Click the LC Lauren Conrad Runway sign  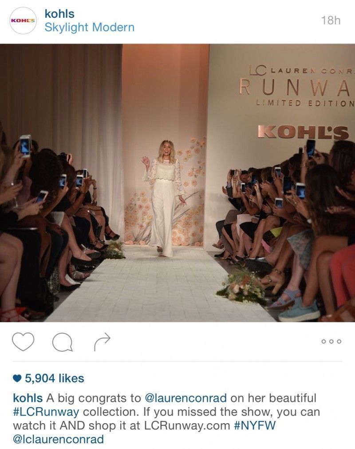[x=297, y=85]
